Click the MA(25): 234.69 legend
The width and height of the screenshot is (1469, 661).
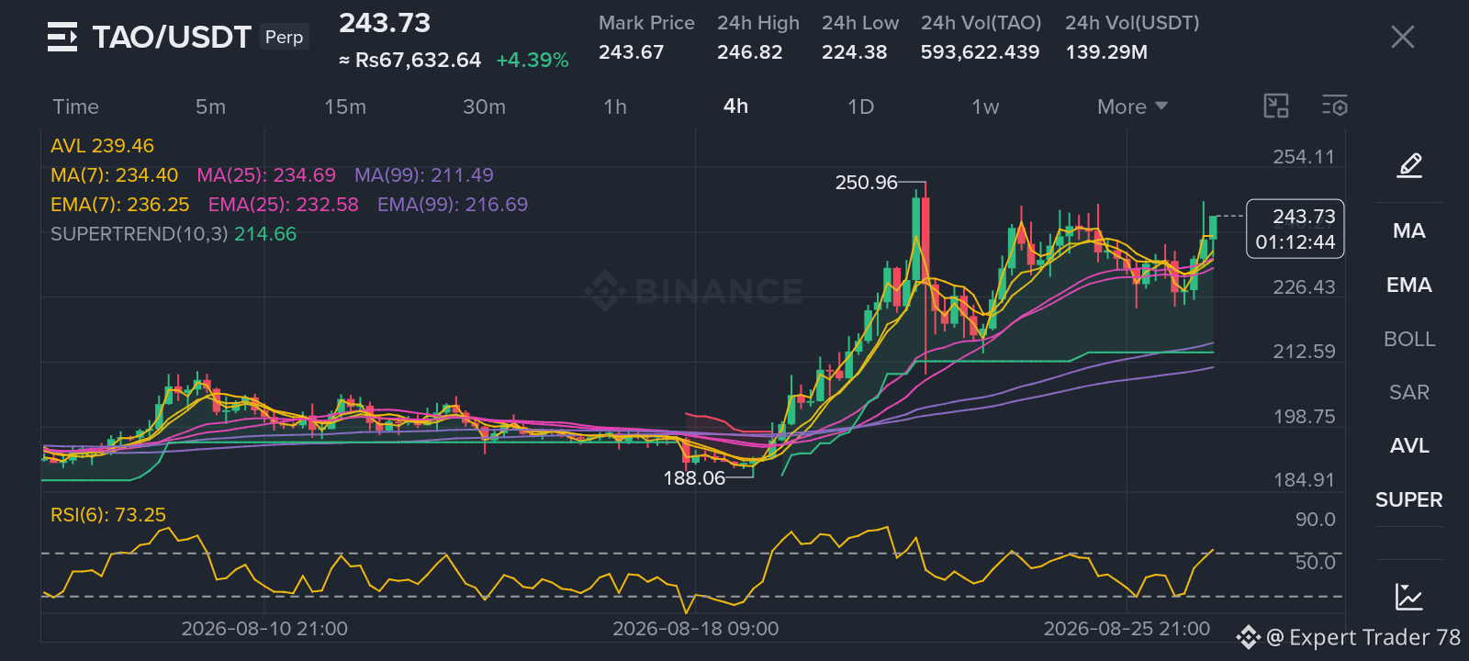(x=266, y=175)
